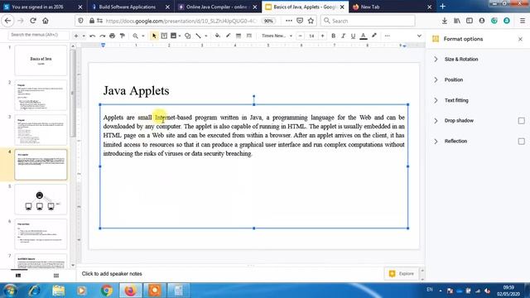Increase the font size
530x298 pixels.
[x=322, y=36]
